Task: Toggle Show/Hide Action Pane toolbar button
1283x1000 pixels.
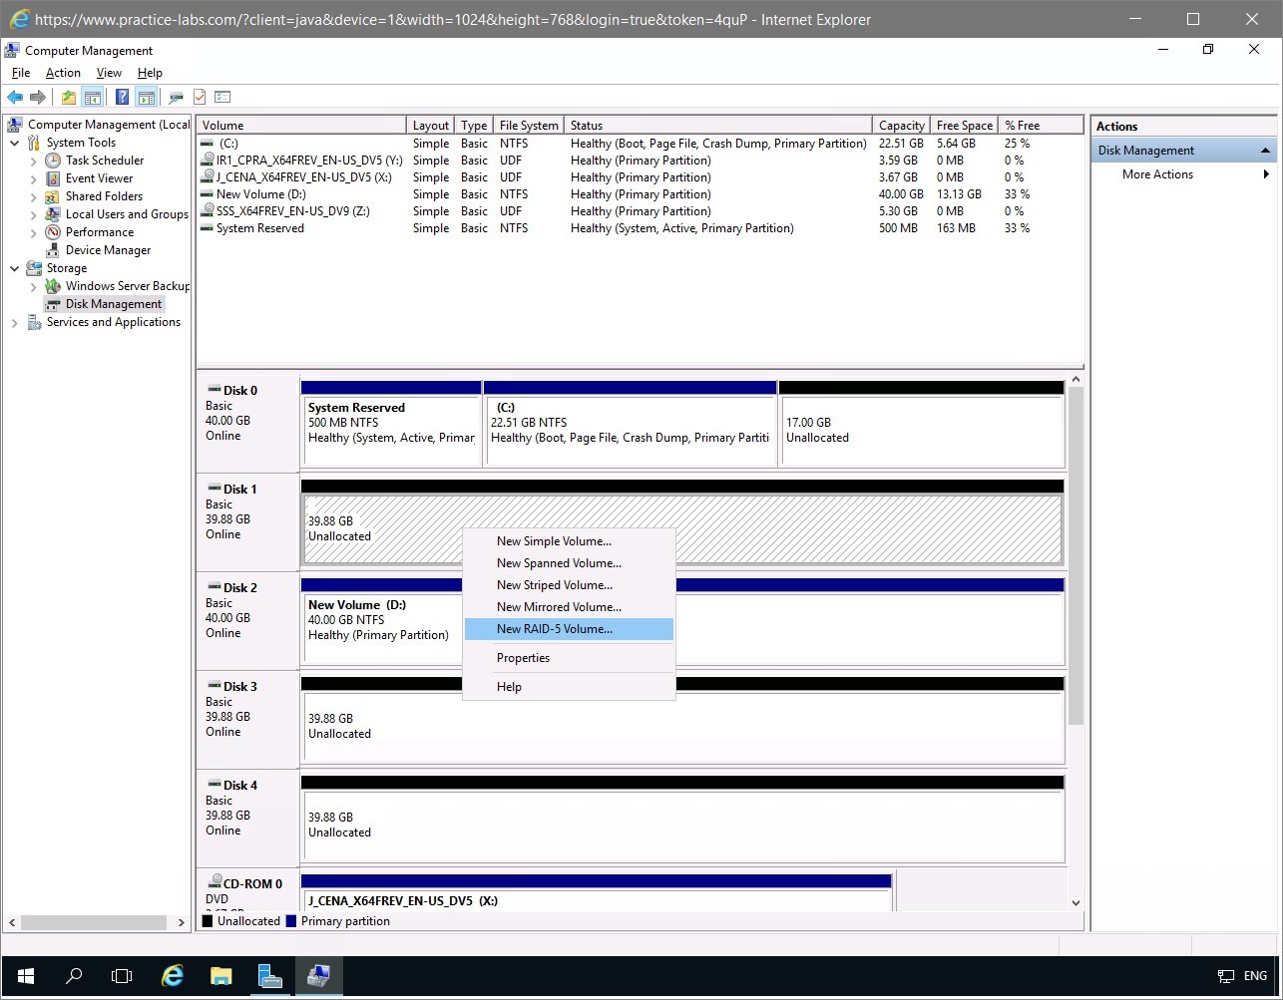Action: click(x=146, y=97)
